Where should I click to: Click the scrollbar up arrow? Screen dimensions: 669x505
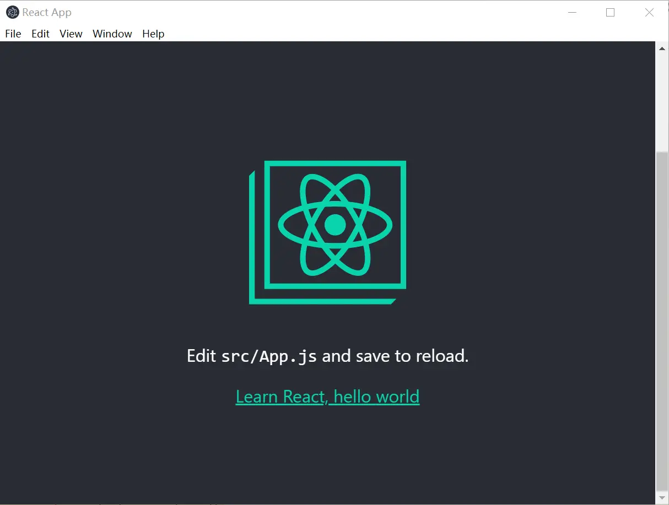662,48
